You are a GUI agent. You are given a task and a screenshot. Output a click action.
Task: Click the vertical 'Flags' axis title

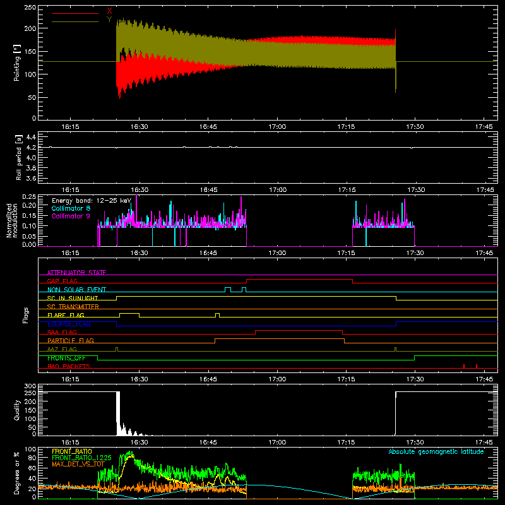26,315
